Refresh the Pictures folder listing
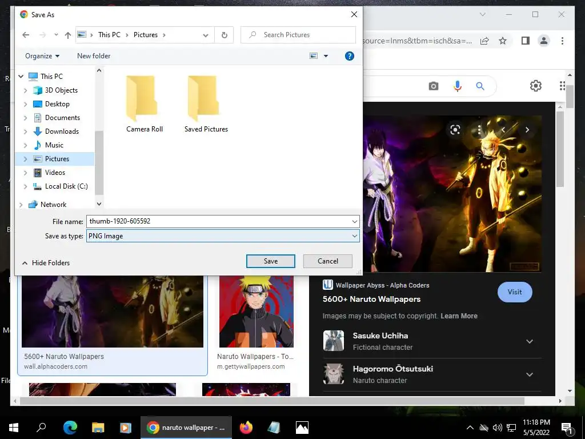 (x=224, y=35)
